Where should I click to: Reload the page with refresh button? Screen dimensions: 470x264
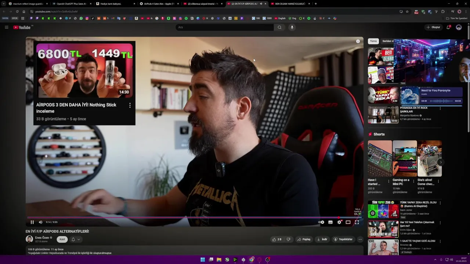coord(17,11)
